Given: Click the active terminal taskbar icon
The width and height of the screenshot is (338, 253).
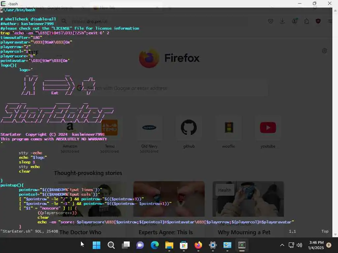Looking at the screenshot, I should 242,245.
